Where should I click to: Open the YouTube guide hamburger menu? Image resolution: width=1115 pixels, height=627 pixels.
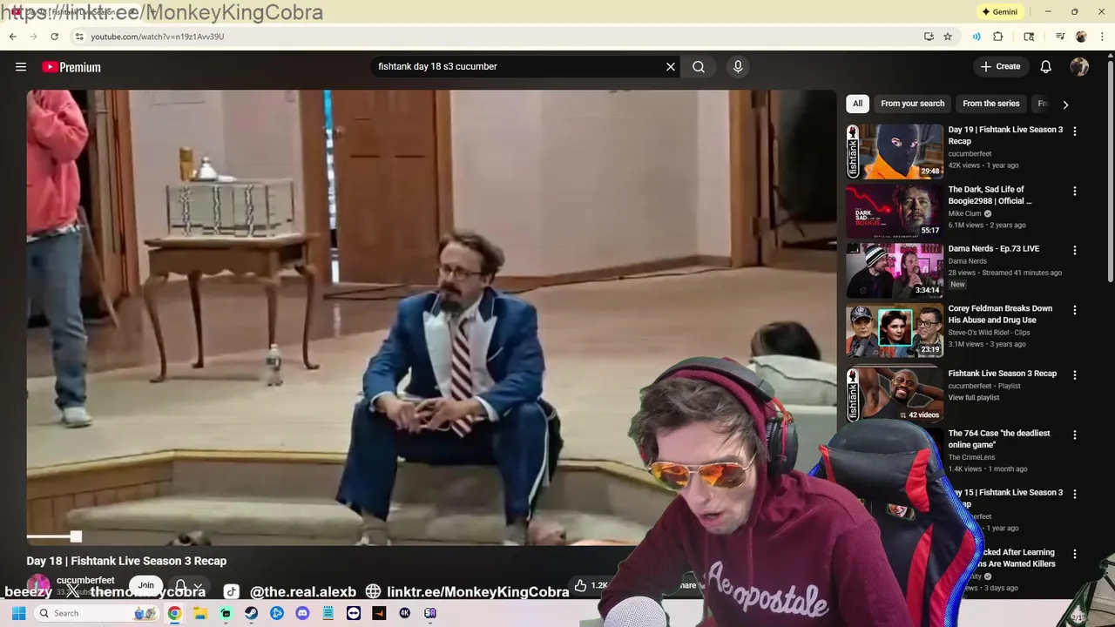(21, 67)
